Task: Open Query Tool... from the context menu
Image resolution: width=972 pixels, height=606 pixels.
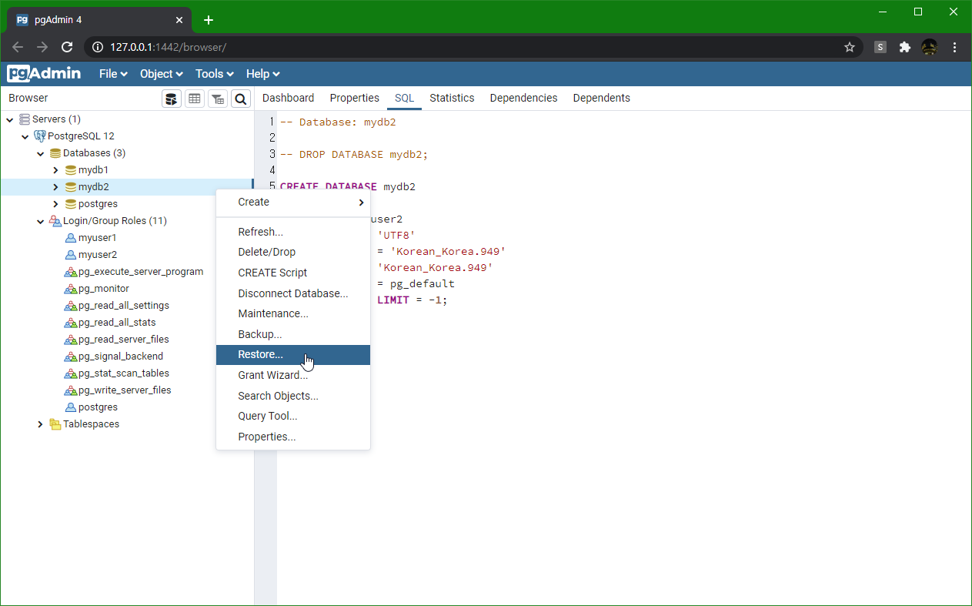Action: pos(293,416)
